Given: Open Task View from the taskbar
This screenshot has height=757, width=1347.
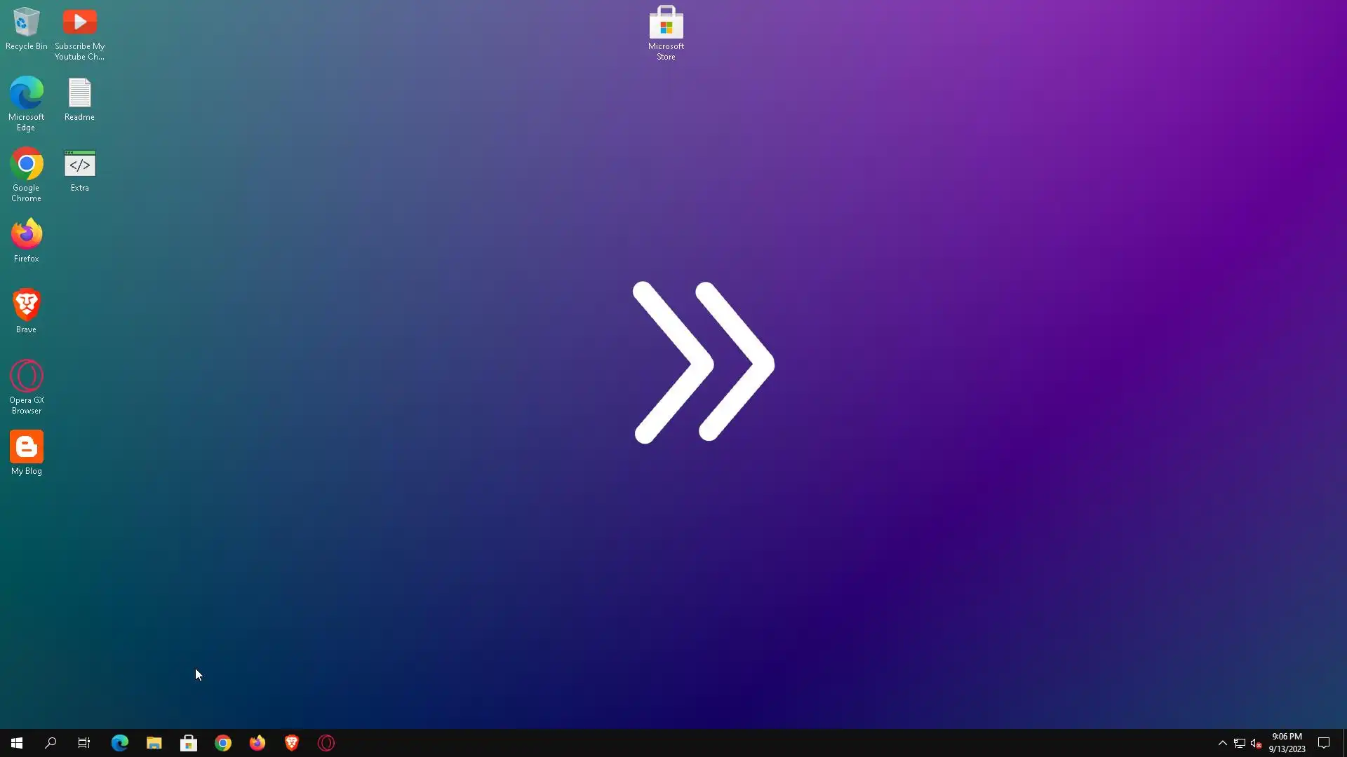Looking at the screenshot, I should tap(84, 743).
